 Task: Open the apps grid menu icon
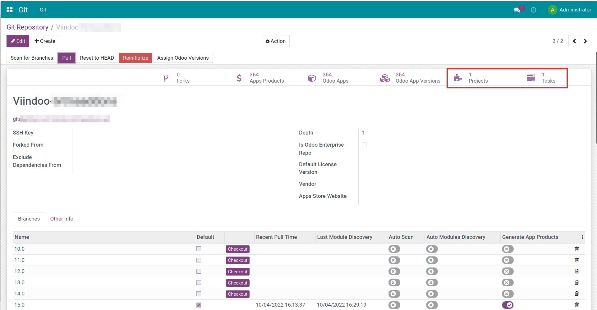(10, 10)
